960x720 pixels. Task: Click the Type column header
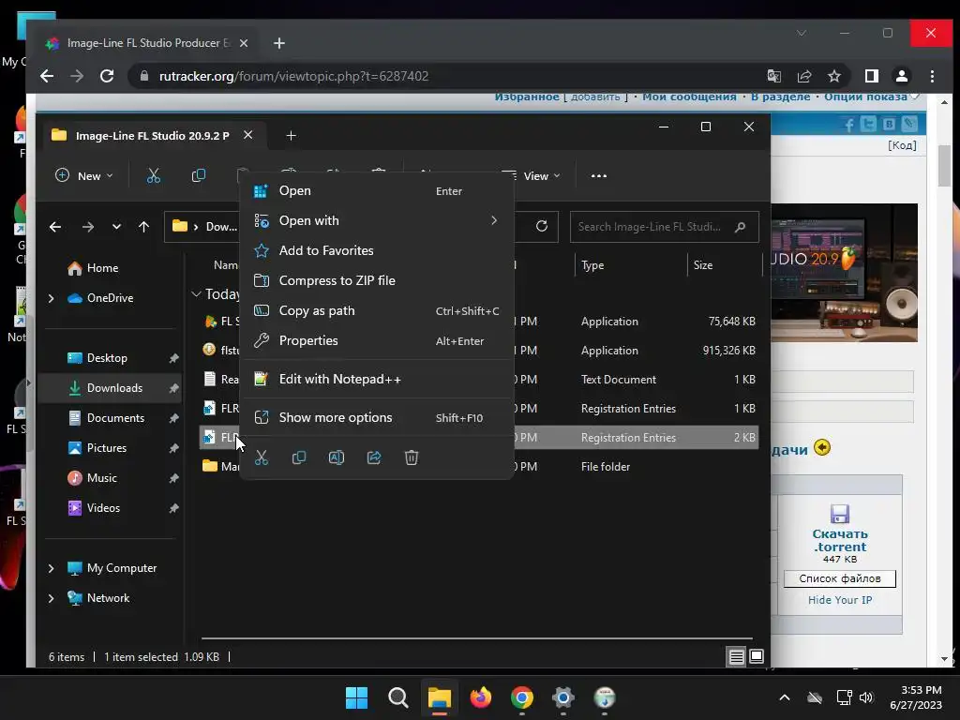[592, 265]
